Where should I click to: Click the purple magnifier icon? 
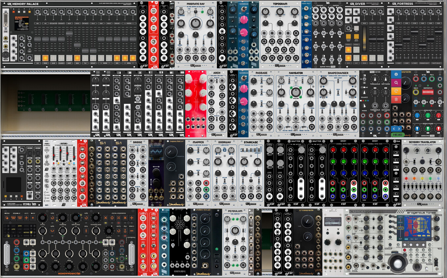point(396,83)
